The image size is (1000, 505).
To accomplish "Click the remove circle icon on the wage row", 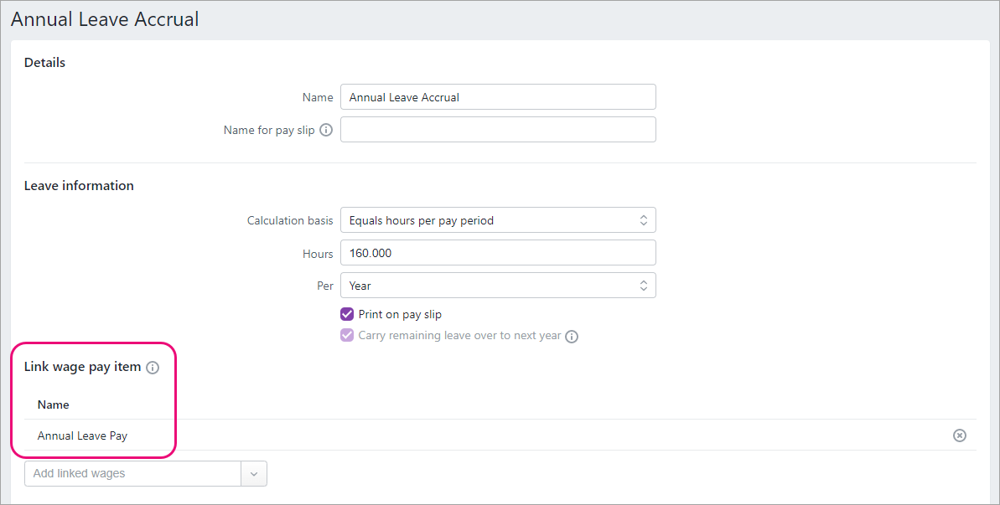I will (959, 435).
